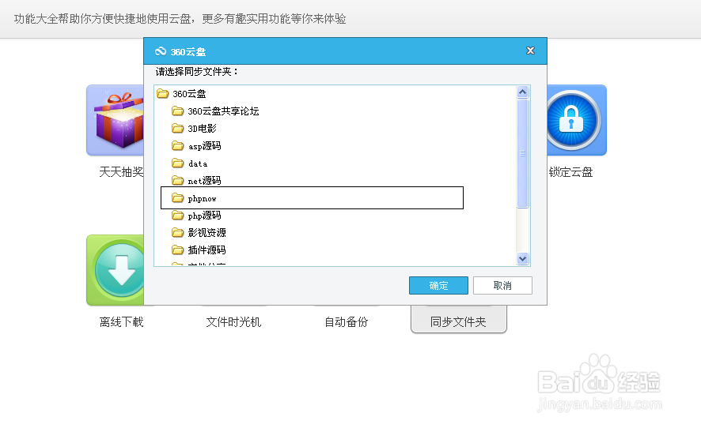Open the 文件时光机 feature label
The width and height of the screenshot is (701, 428).
click(233, 321)
